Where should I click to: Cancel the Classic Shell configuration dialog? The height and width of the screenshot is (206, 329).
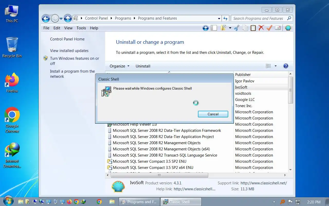point(213,114)
